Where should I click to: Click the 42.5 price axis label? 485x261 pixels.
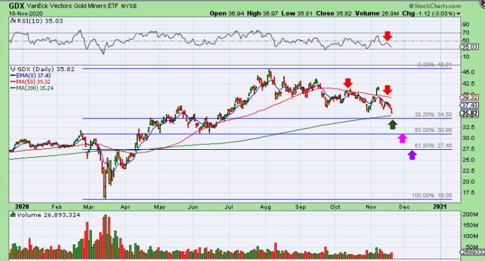468,84
